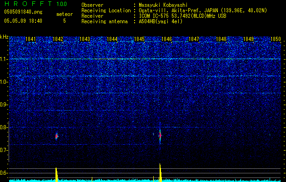Viewport: 286px width, 182px height.
Task: Click the meteor count label
Action: 65,14
